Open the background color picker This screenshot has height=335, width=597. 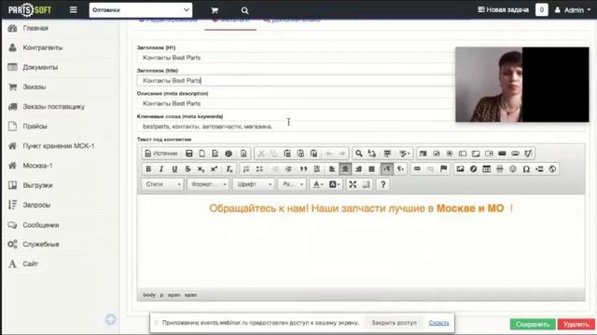tap(334, 184)
